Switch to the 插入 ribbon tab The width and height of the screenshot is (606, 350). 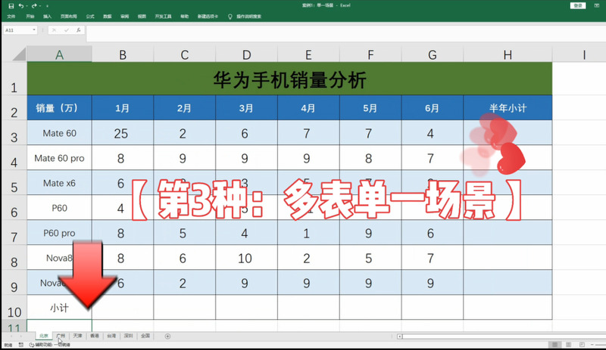point(47,17)
